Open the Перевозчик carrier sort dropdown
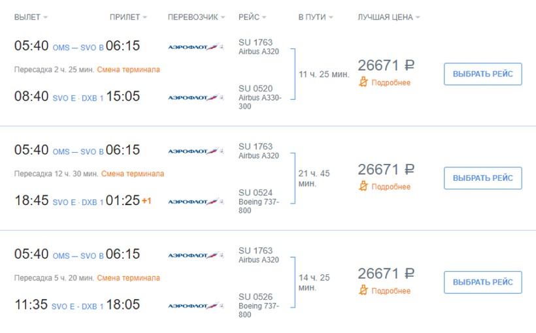536x333 pixels. pos(196,17)
